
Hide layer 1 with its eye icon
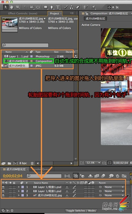(x=3, y=187)
